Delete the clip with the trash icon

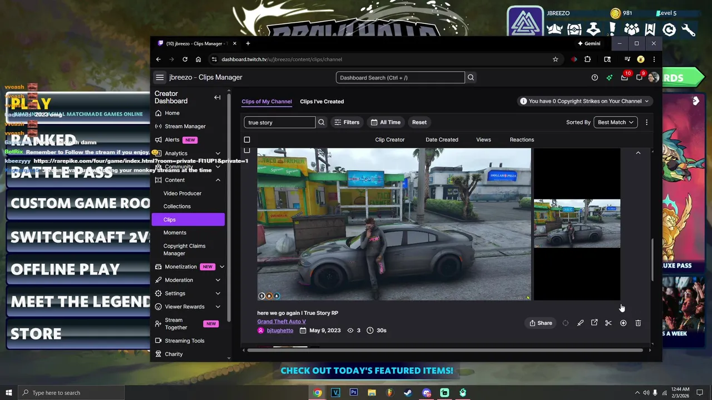pyautogui.click(x=638, y=323)
